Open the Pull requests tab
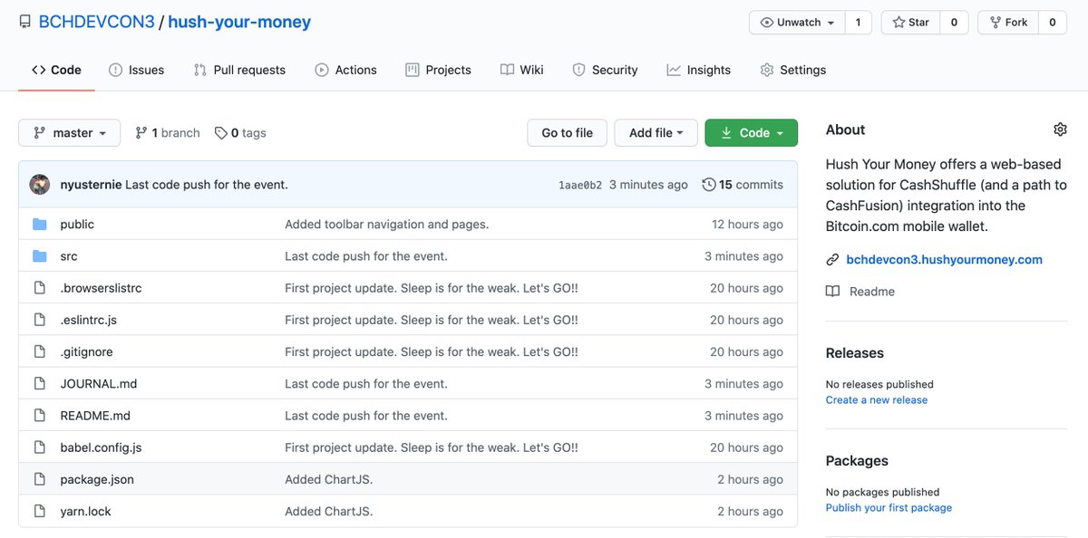The height and width of the screenshot is (538, 1088). (x=239, y=70)
